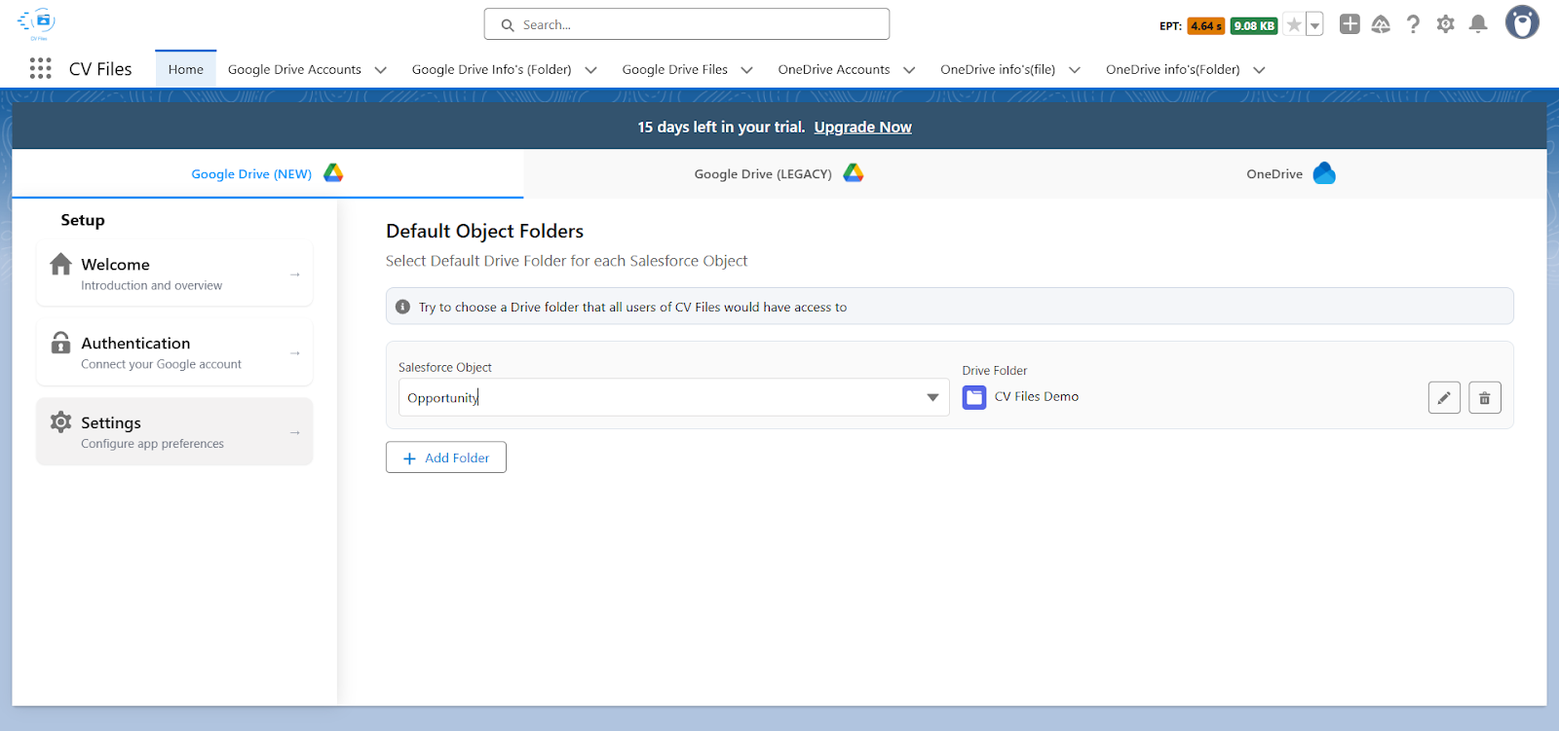Open OneDrive info's(file) tab
The height and width of the screenshot is (731, 1559).
[998, 69]
